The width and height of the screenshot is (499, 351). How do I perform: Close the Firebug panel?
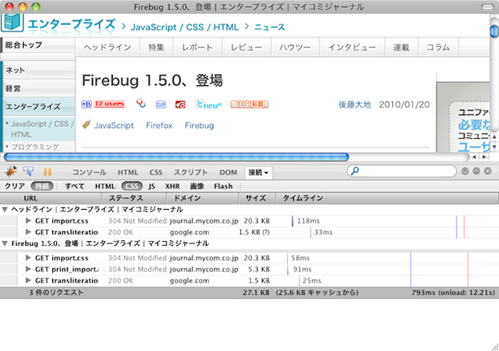[487, 172]
